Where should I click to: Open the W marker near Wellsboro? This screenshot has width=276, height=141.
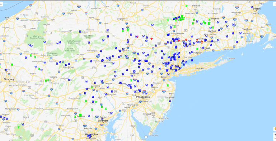(x=80, y=31)
